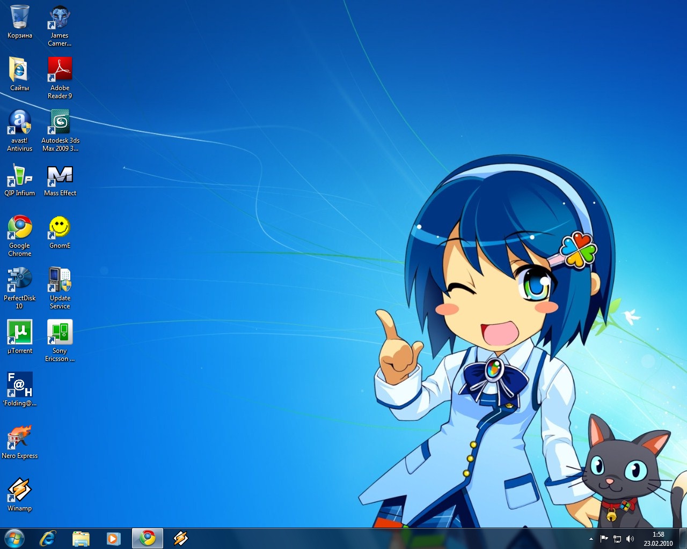687x549 pixels.
Task: Open the Recycle Bin (Корзина) icon
Action: (x=20, y=18)
